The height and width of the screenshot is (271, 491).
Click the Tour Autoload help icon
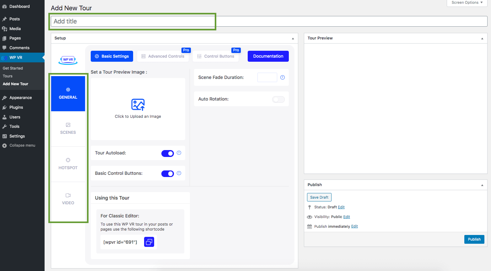click(x=179, y=153)
